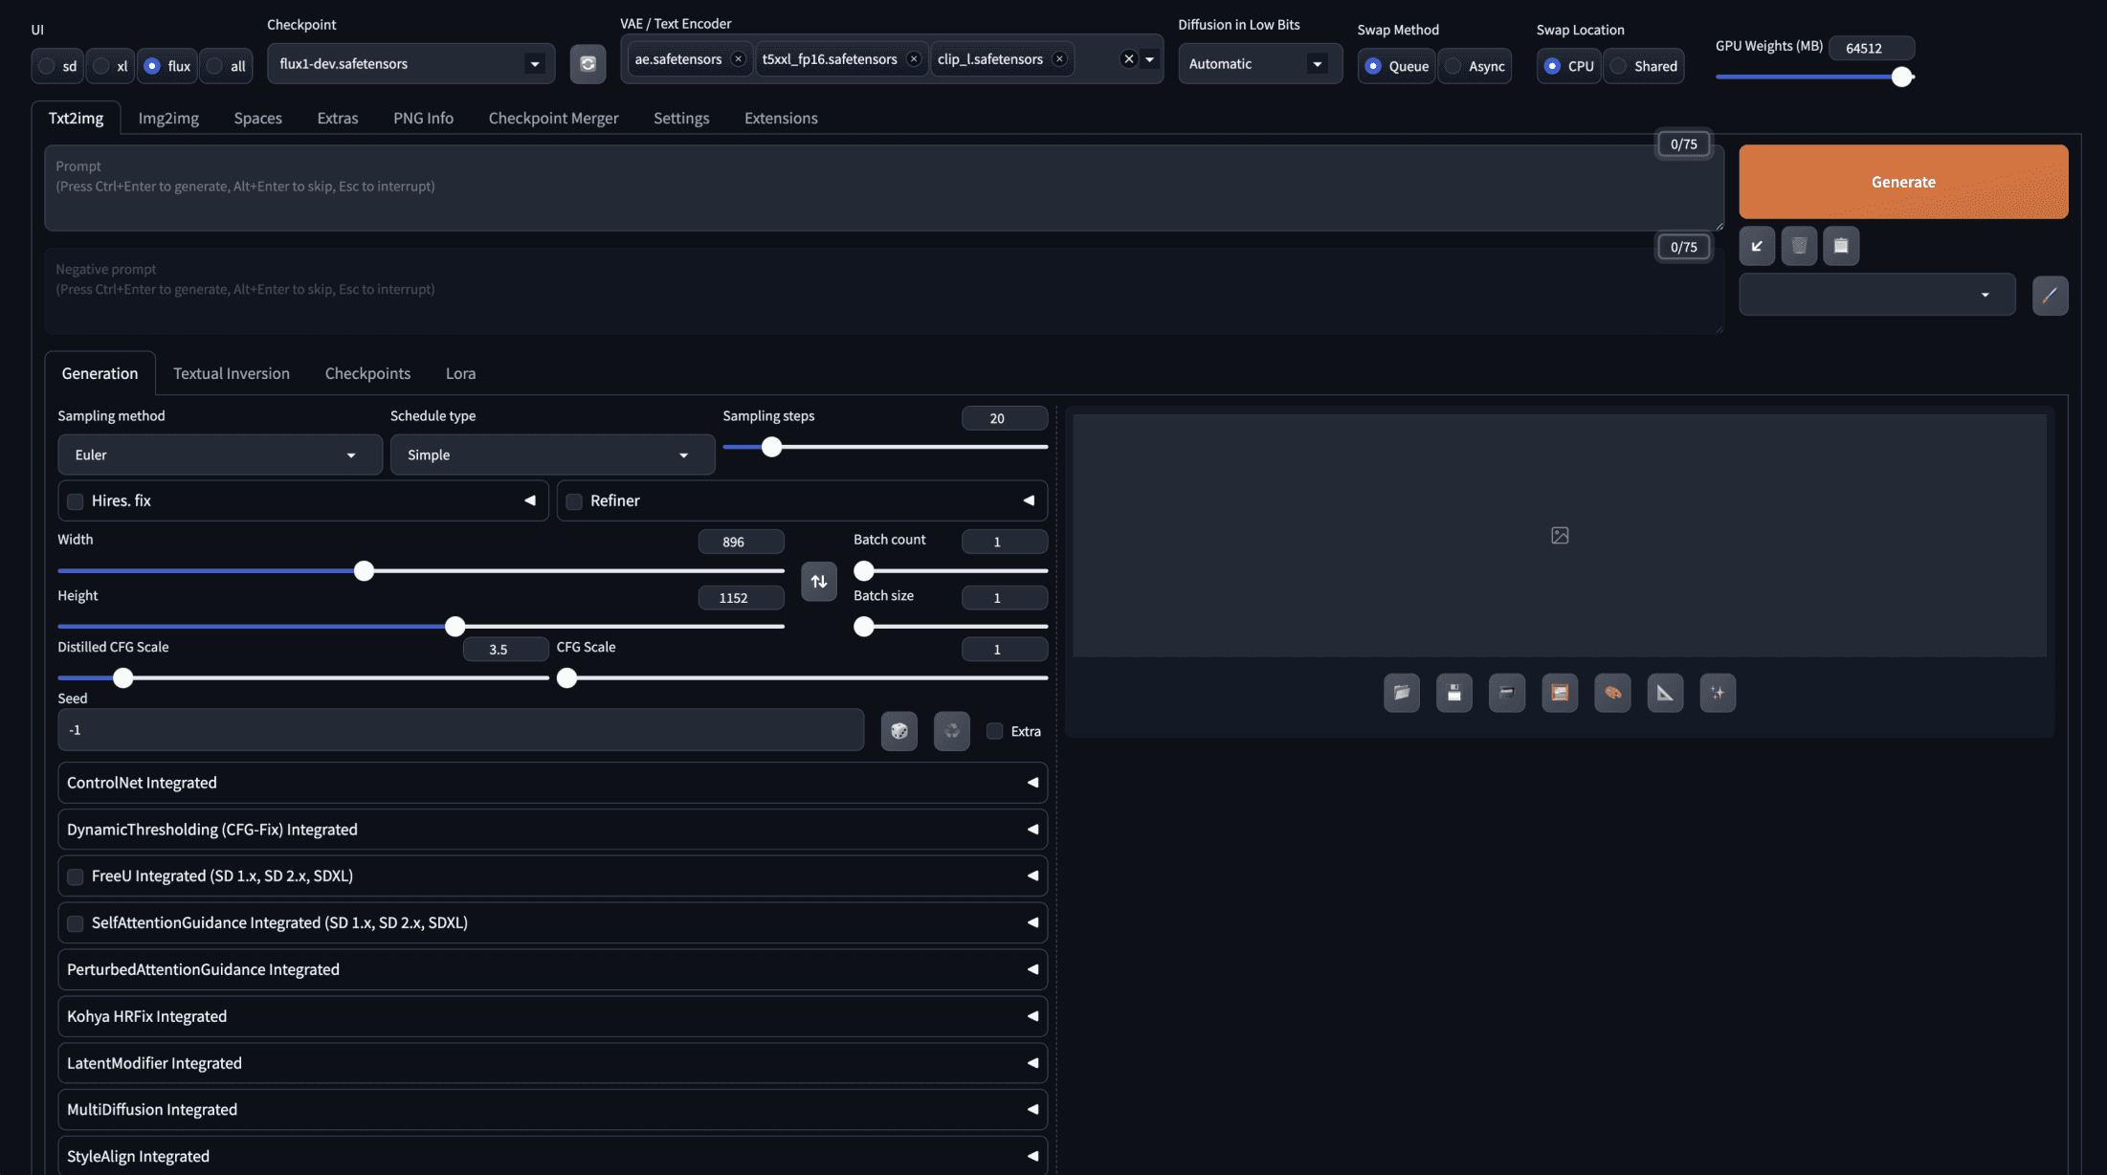The height and width of the screenshot is (1175, 2107).
Task: Expand the LatentModifier Integrated section
Action: pyautogui.click(x=552, y=1063)
